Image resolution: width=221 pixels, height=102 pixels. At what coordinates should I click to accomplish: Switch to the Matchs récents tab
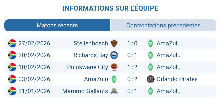pos(57,25)
